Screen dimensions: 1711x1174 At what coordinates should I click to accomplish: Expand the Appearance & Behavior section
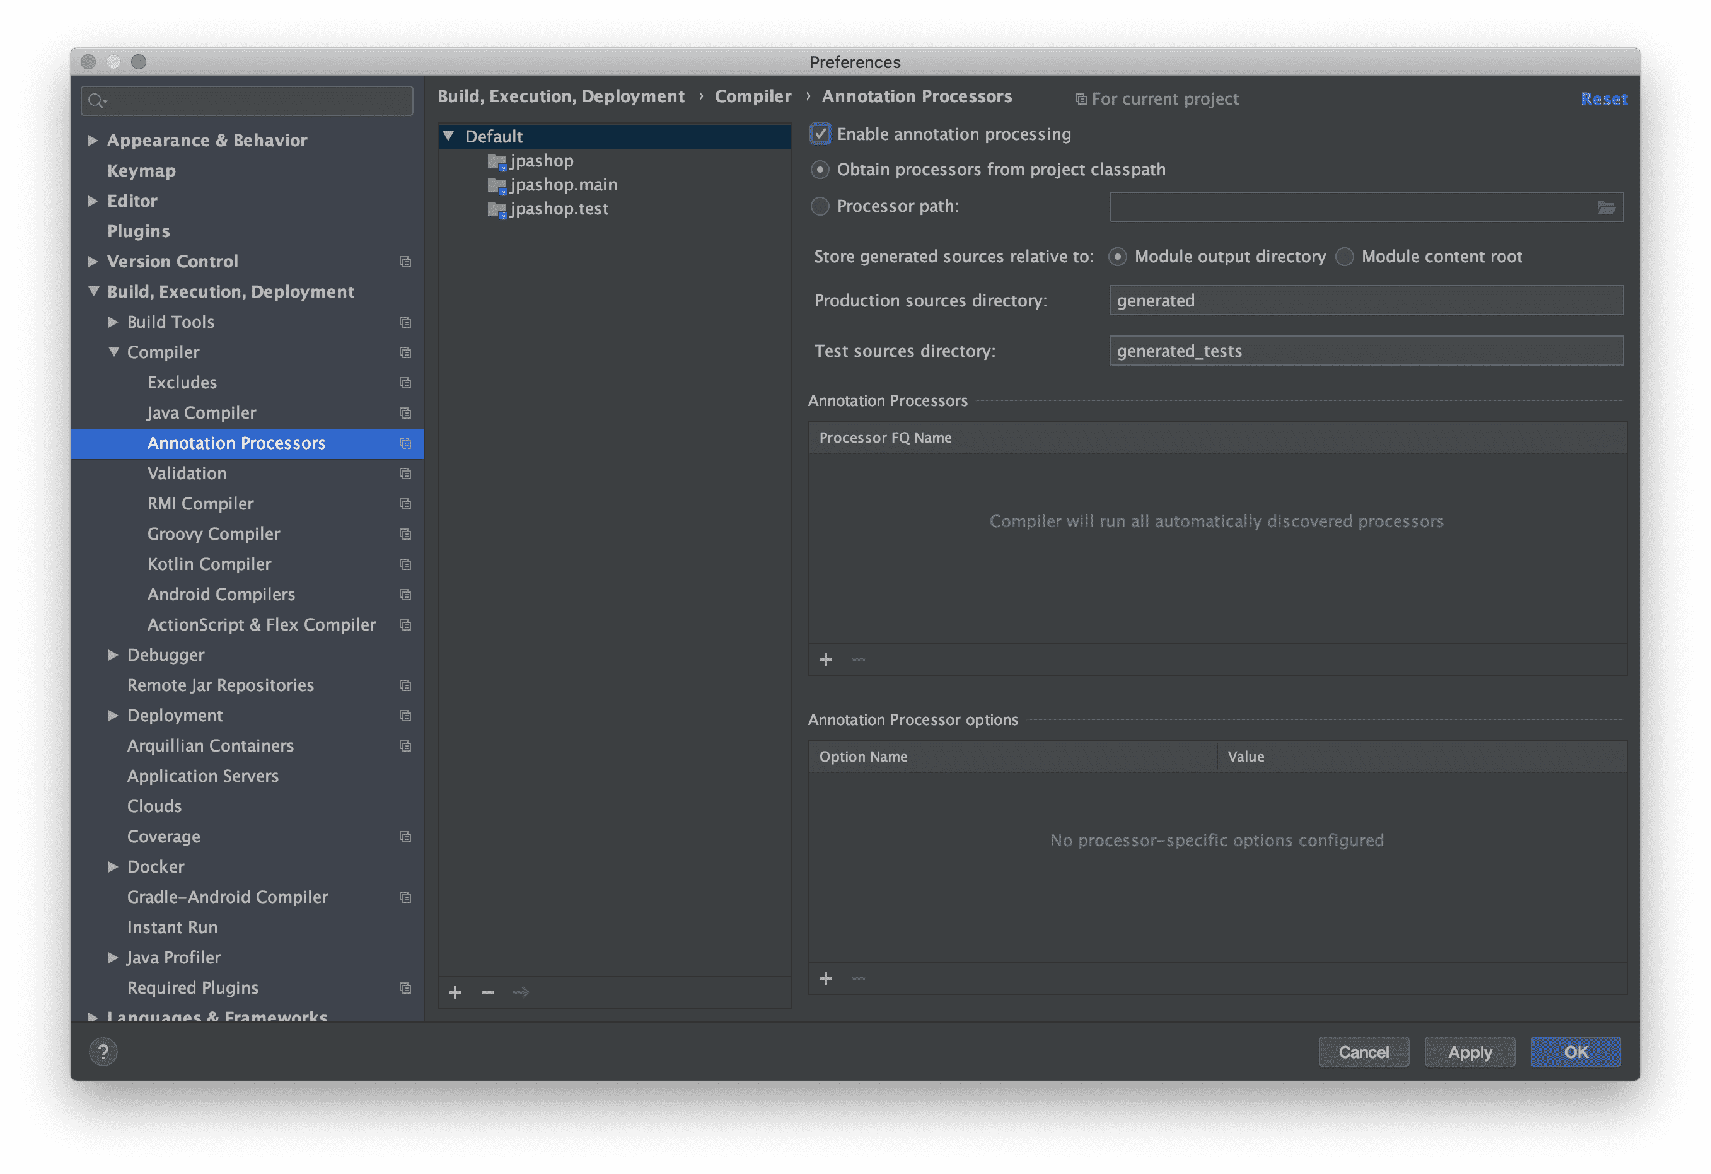93,140
